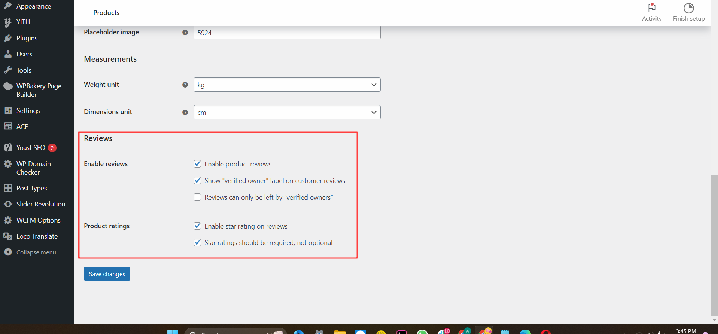Click the Collapse menu arrow icon
Viewport: 718px width, 334px height.
click(x=8, y=252)
